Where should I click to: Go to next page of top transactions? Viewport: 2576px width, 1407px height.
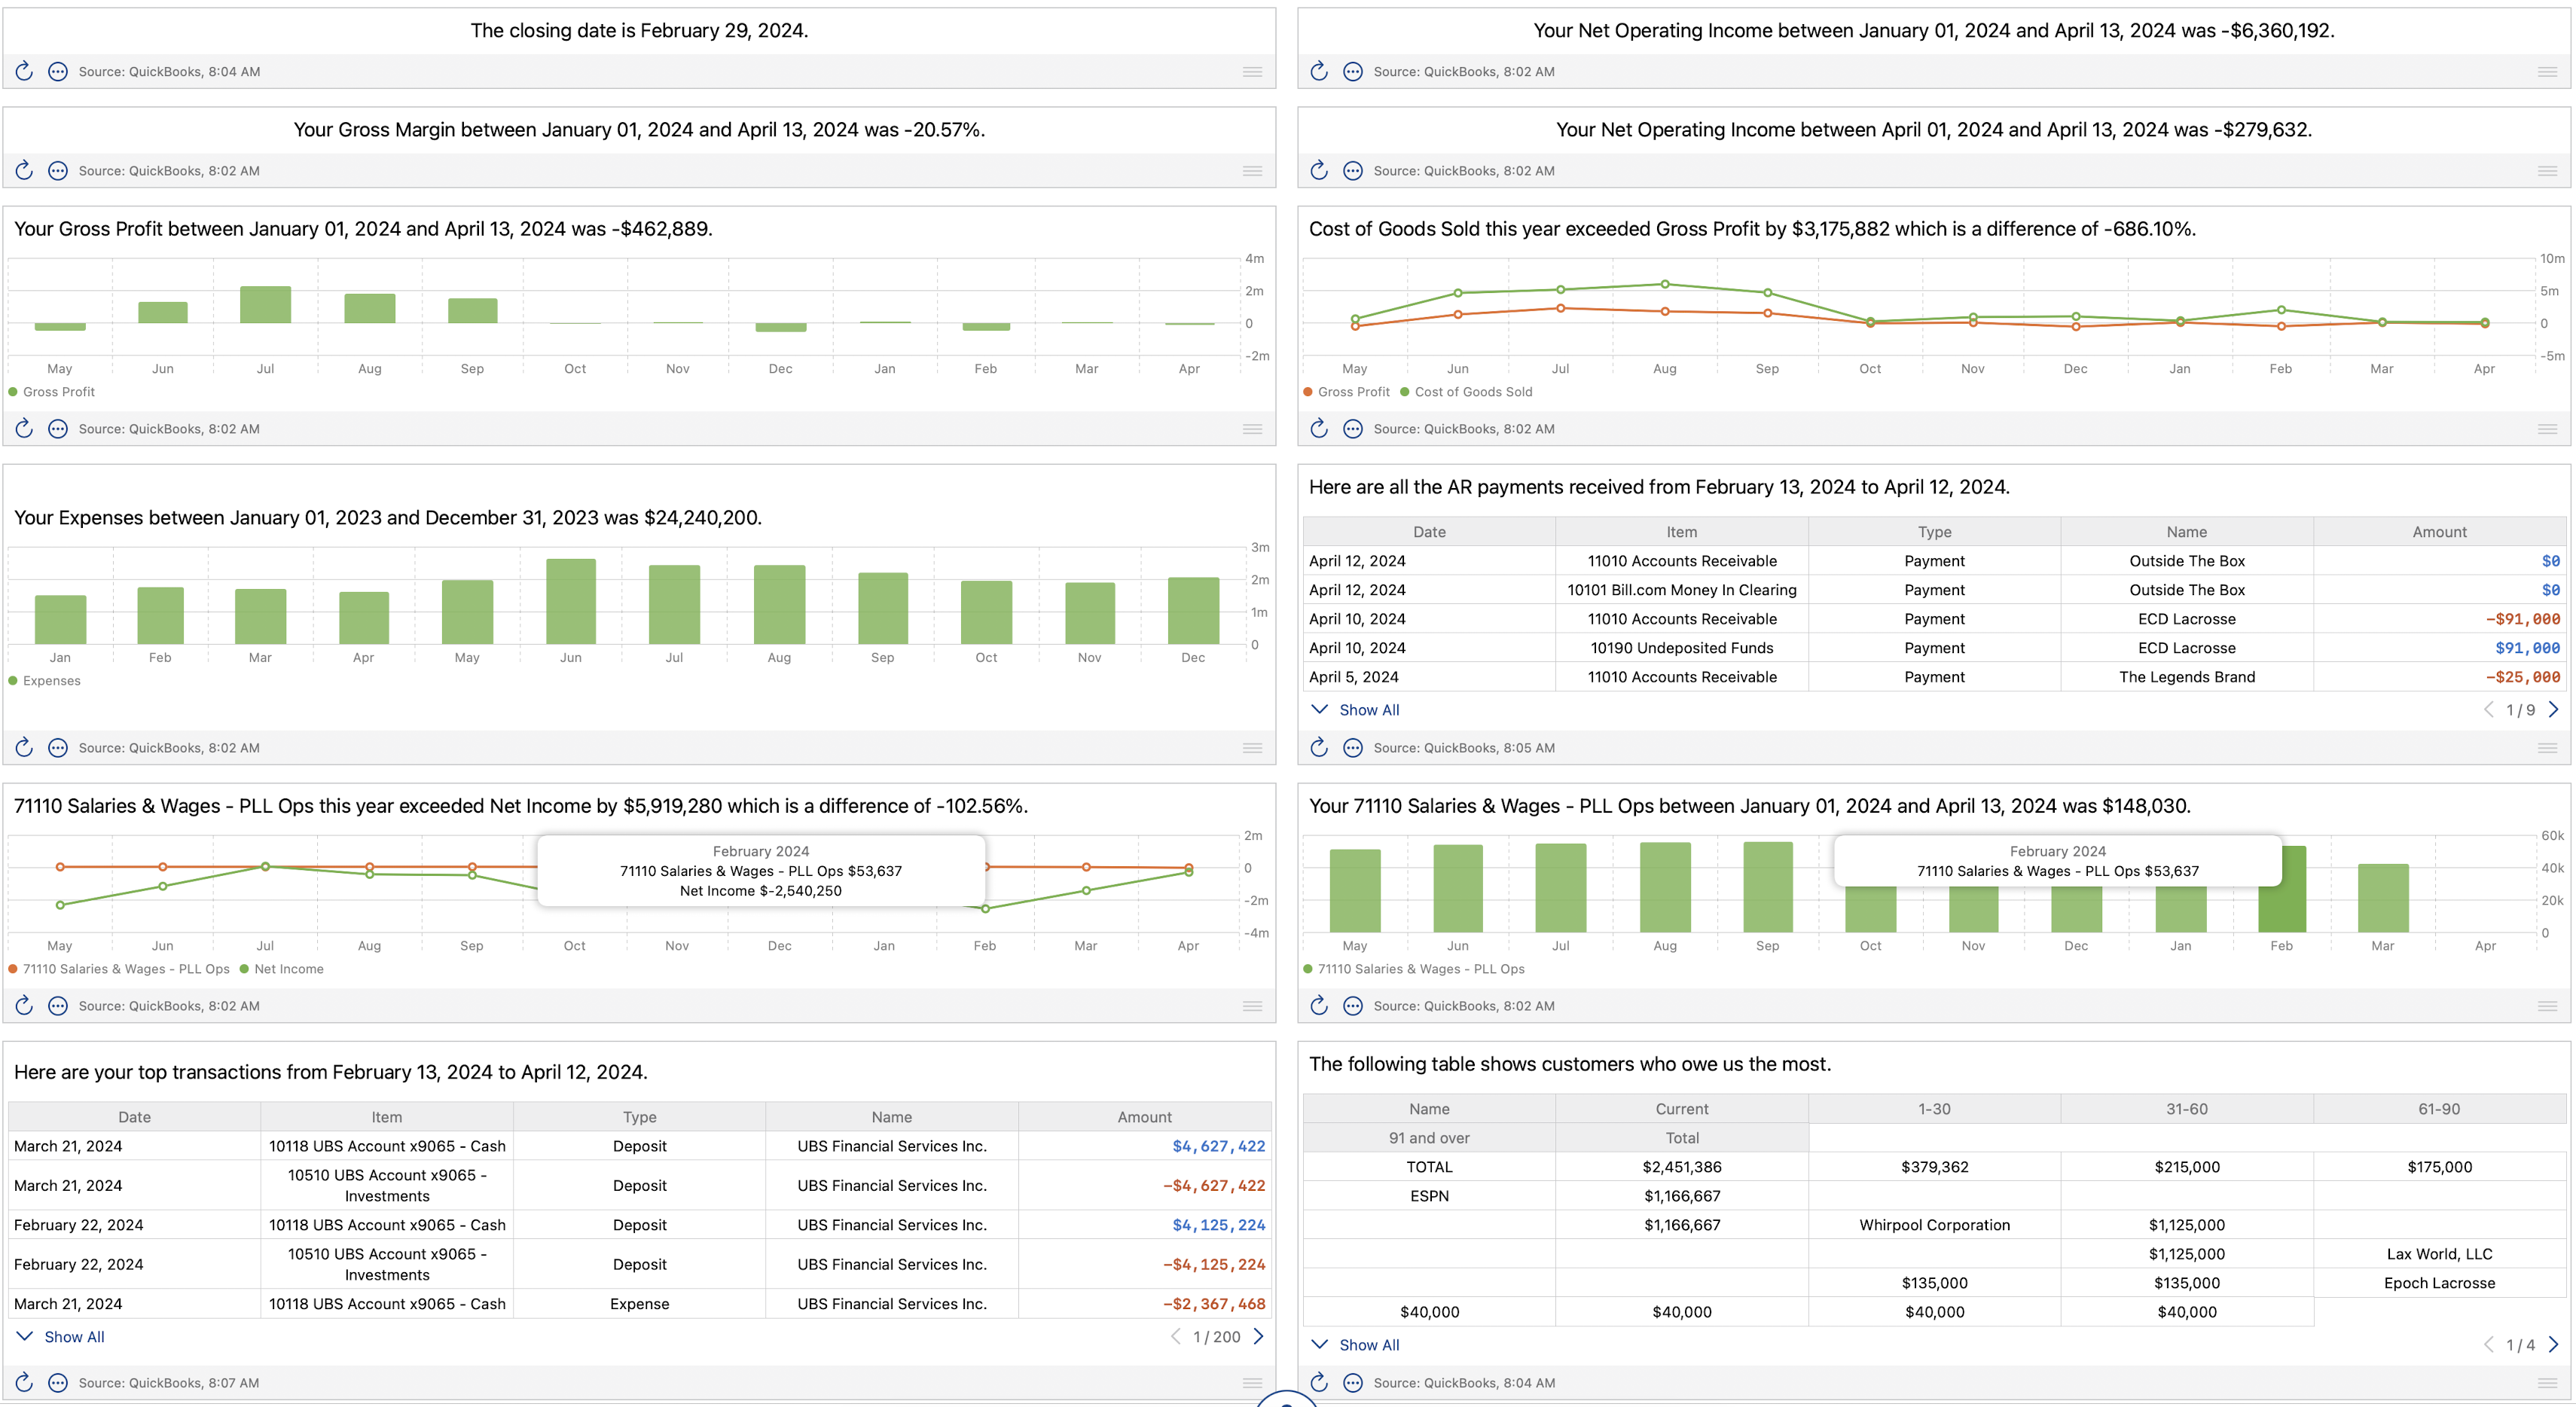click(x=1258, y=1337)
